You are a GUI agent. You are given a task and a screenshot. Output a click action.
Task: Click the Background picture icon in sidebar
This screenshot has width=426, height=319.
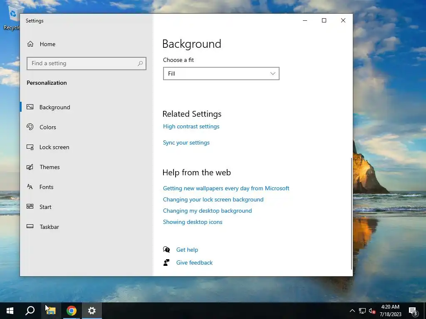pos(30,107)
